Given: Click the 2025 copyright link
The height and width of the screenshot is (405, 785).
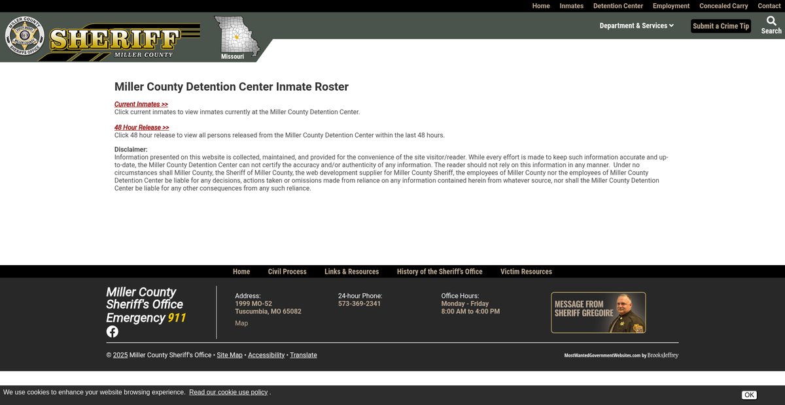Looking at the screenshot, I should point(120,355).
